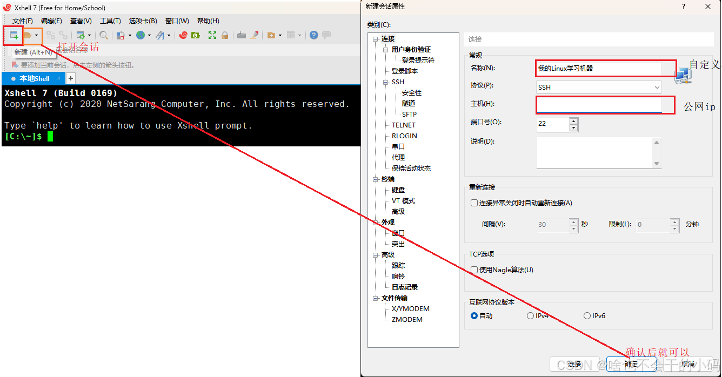The height and width of the screenshot is (377, 722).
Task: Open the 窗口(W) menu
Action: [177, 21]
